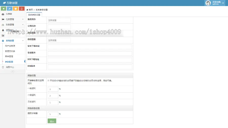Click the 公司名称 input field
The image size is (228, 128).
(x=59, y=27)
